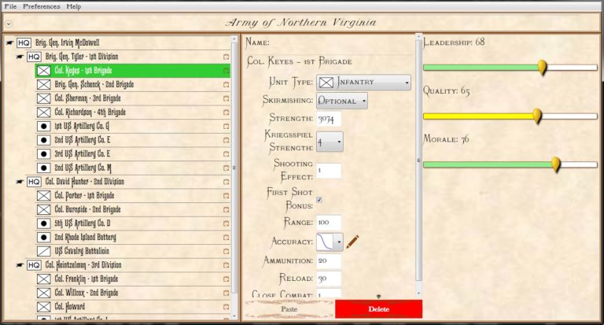This screenshot has height=325, width=604.
Task: Click the copy icon on Col. Keyes row
Action: (226, 71)
